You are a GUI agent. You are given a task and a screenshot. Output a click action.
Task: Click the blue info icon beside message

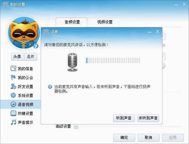point(50,86)
